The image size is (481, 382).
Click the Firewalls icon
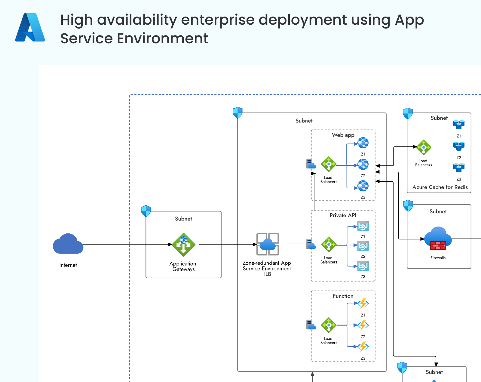(x=438, y=239)
